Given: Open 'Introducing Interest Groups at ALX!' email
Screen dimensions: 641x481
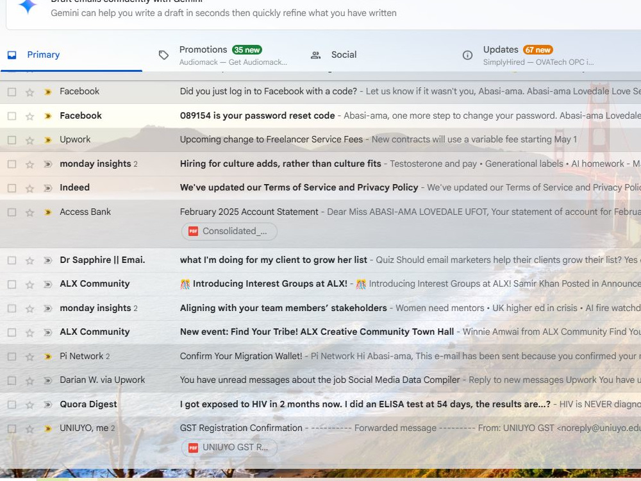Looking at the screenshot, I should [320, 284].
